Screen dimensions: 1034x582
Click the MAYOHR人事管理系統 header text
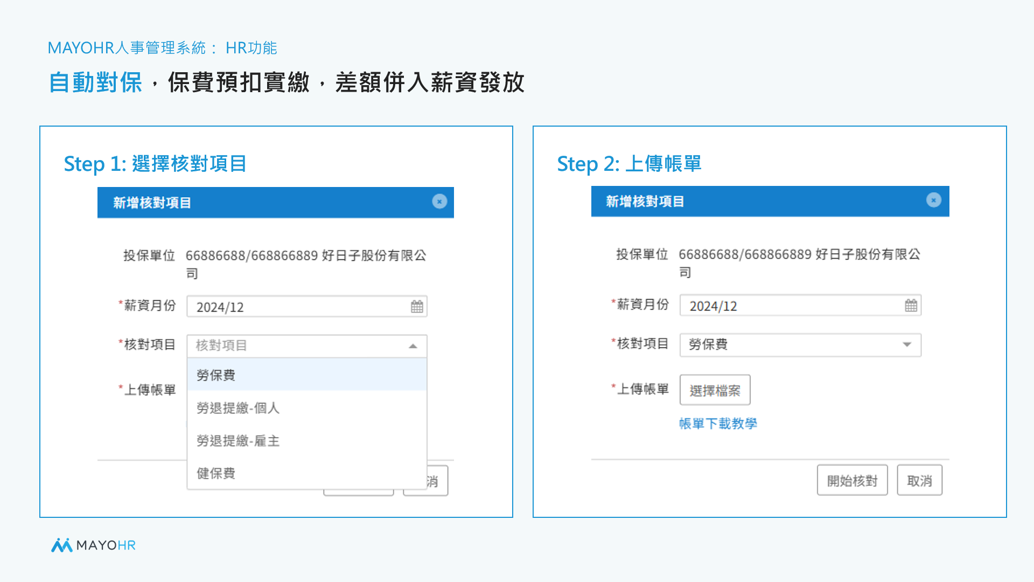(x=162, y=48)
